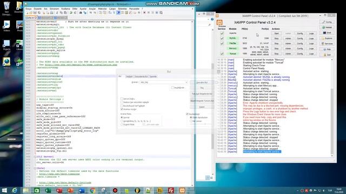The height and width of the screenshot is (194, 346).
Task: Click the Print icon in Notepad++ toolbar
Action: coord(52,13)
